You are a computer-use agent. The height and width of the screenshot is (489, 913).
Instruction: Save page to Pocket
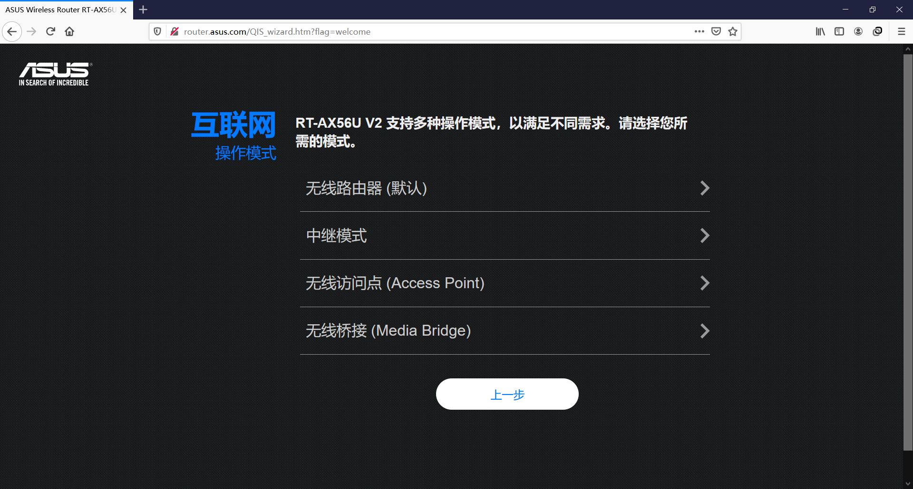click(x=716, y=32)
